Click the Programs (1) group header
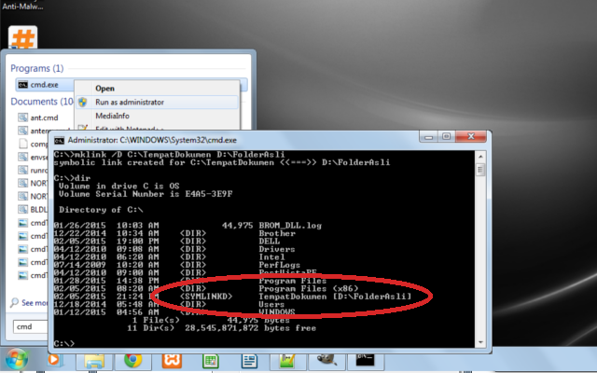 36,68
